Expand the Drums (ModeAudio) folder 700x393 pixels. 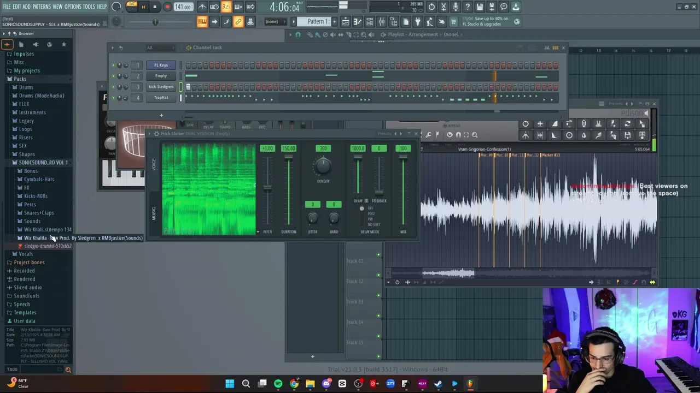[42, 96]
